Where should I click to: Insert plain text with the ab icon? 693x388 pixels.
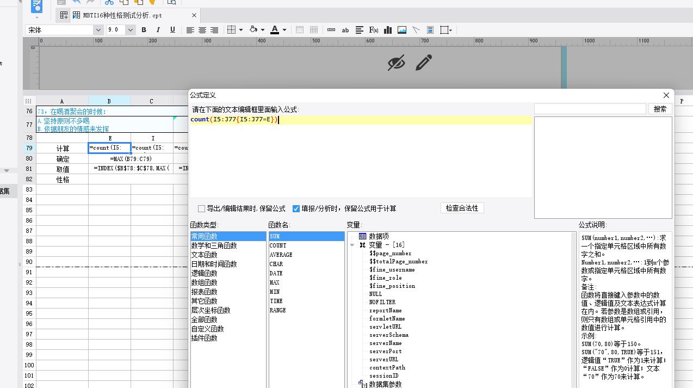[x=345, y=30]
